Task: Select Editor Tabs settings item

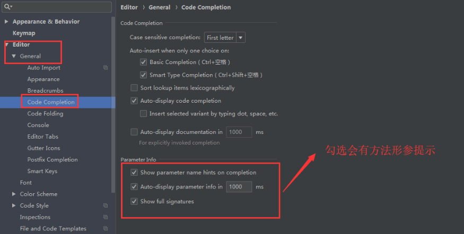Action: coord(42,137)
